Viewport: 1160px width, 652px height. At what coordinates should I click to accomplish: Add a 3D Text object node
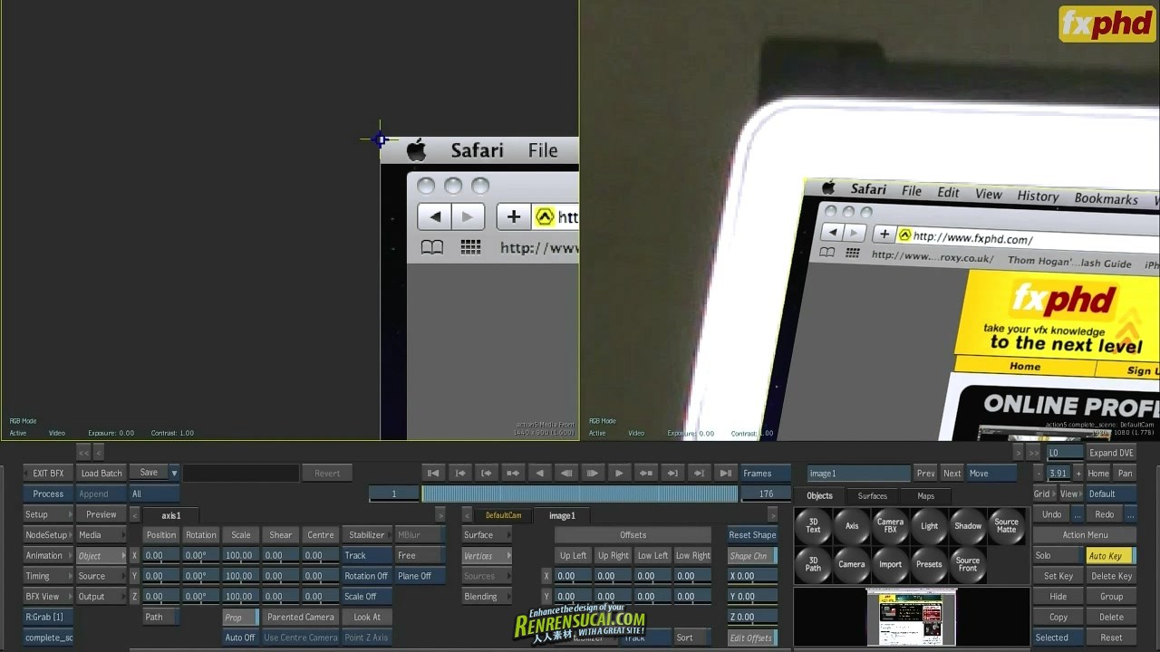point(813,526)
